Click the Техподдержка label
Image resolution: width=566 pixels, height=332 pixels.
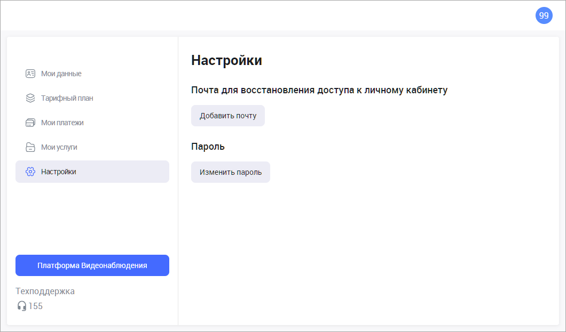(x=45, y=291)
